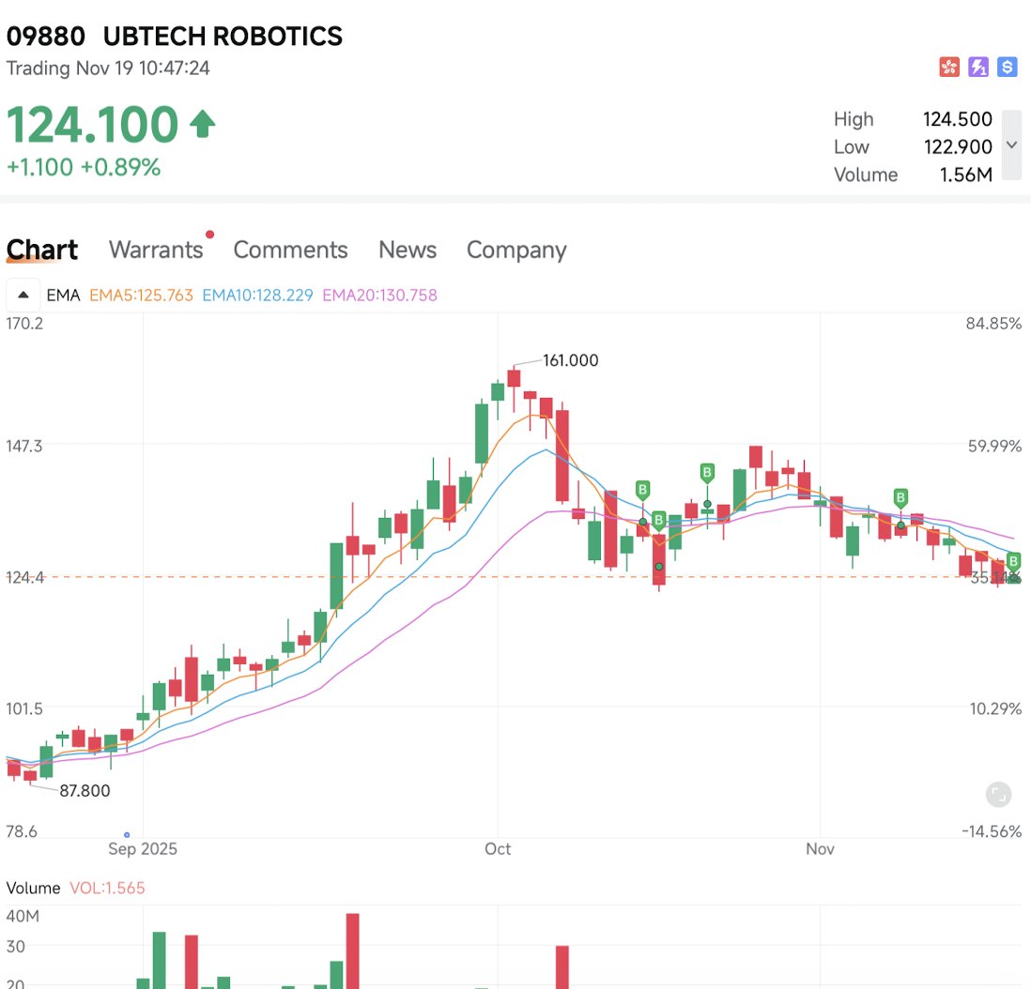Click the Nov date axis label
Image resolution: width=1031 pixels, height=989 pixels.
point(820,849)
